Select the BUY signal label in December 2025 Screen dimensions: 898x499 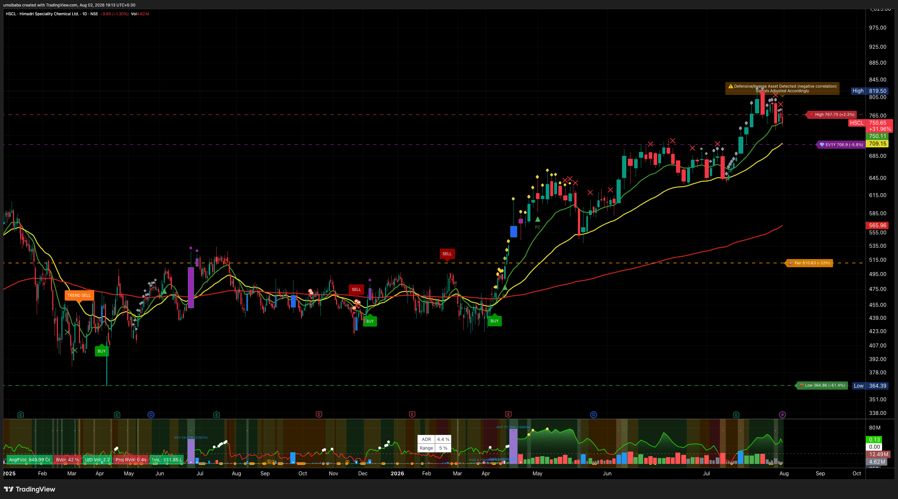(370, 321)
